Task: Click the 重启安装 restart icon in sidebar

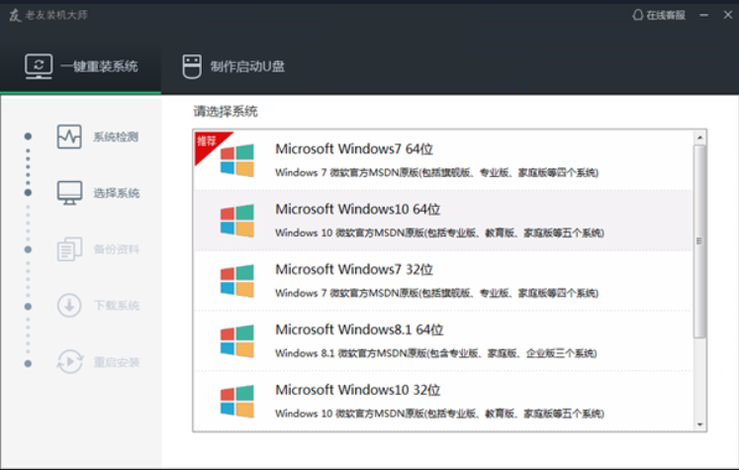Action: pyautogui.click(x=69, y=362)
